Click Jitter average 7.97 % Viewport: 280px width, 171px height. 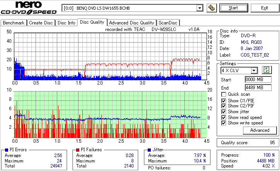tap(200, 155)
